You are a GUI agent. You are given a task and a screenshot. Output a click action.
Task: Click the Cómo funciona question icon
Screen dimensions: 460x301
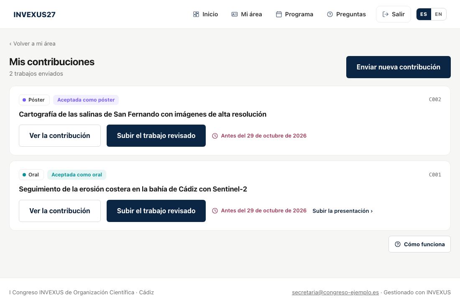pyautogui.click(x=398, y=244)
